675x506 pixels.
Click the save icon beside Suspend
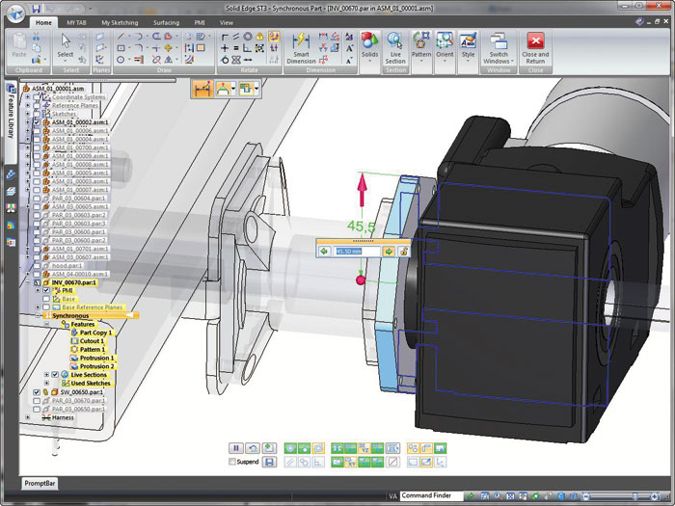269,463
